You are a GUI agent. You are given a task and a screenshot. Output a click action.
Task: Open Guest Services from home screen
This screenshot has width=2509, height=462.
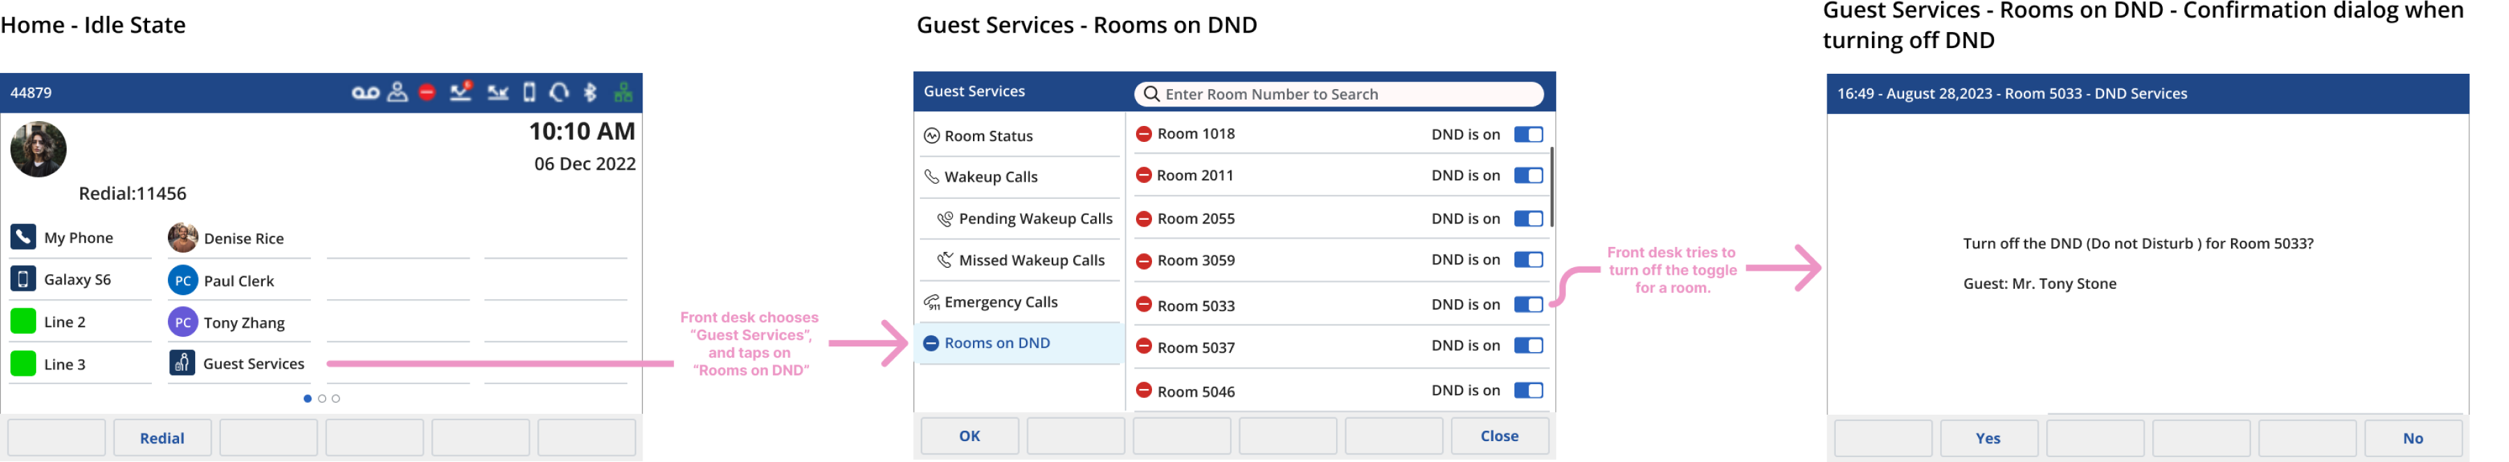click(238, 364)
